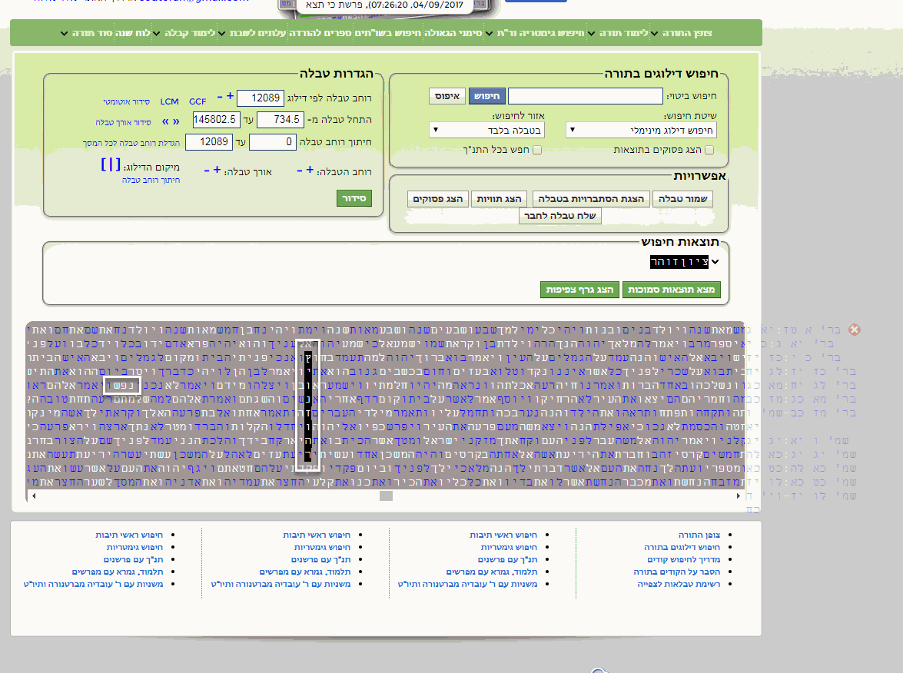Click the minus next to the skip-width field 12089
Viewport: 903px width, 673px height.
(219, 97)
